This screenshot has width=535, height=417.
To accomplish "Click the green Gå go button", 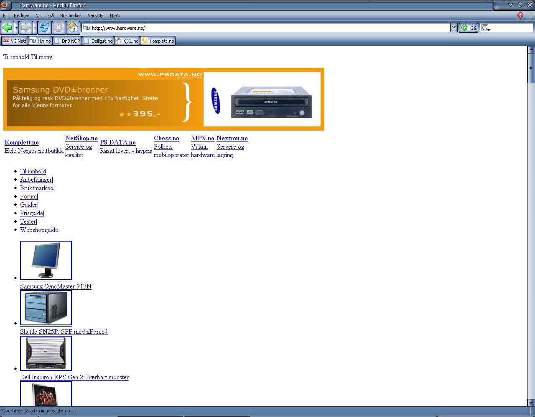I will pos(469,28).
